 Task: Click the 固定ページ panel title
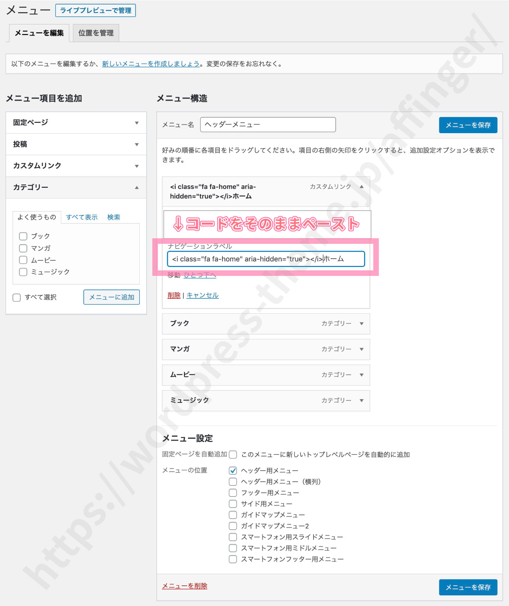click(x=31, y=122)
